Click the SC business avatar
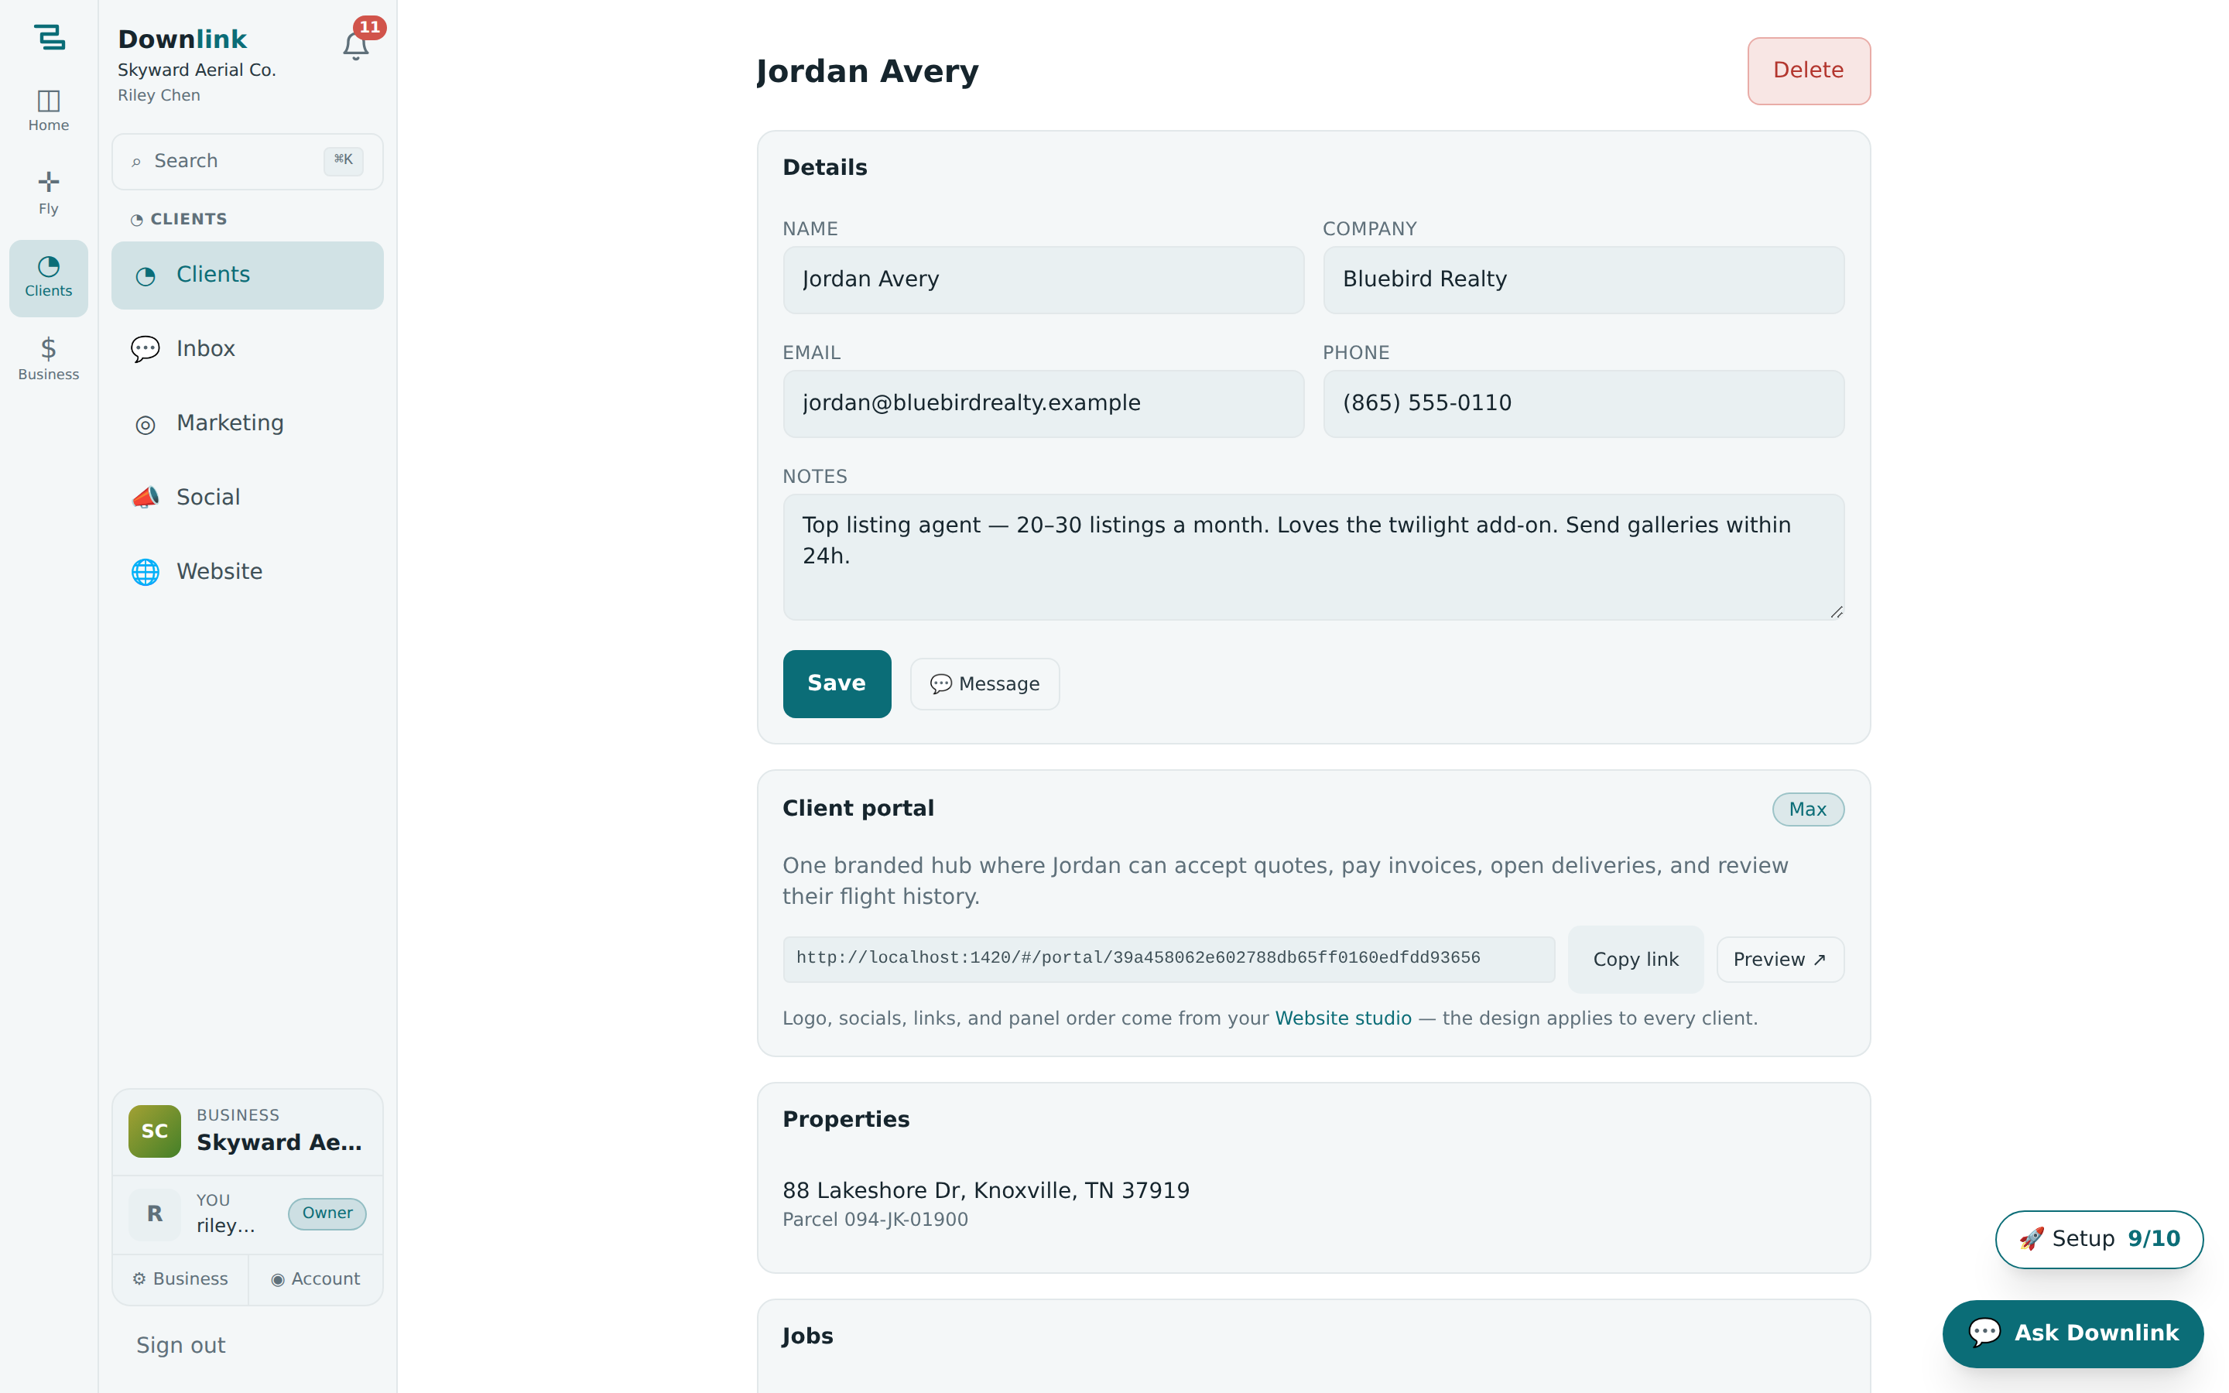The height and width of the screenshot is (1393, 2229). coord(155,1131)
